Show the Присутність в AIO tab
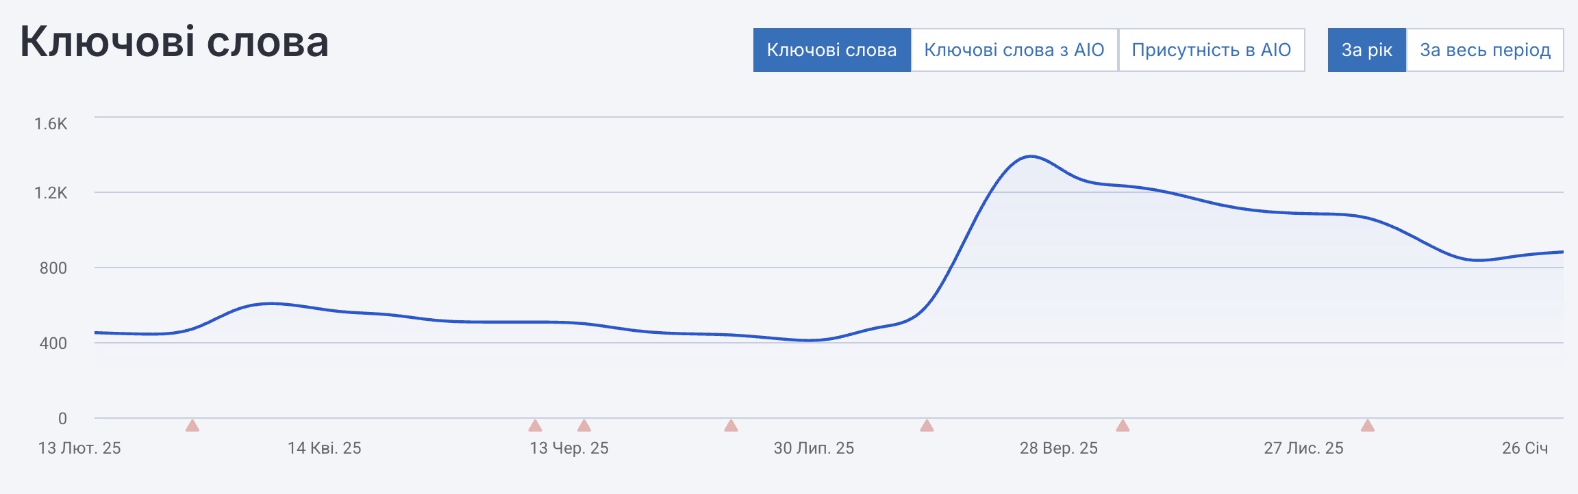Image resolution: width=1578 pixels, height=494 pixels. point(1211,50)
